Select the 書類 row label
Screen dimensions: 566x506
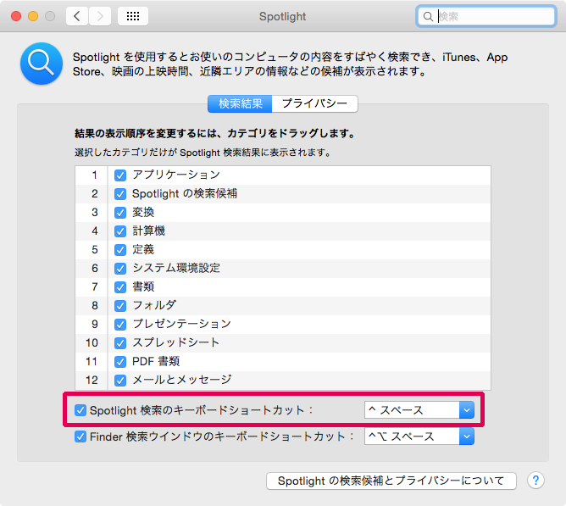tap(143, 286)
